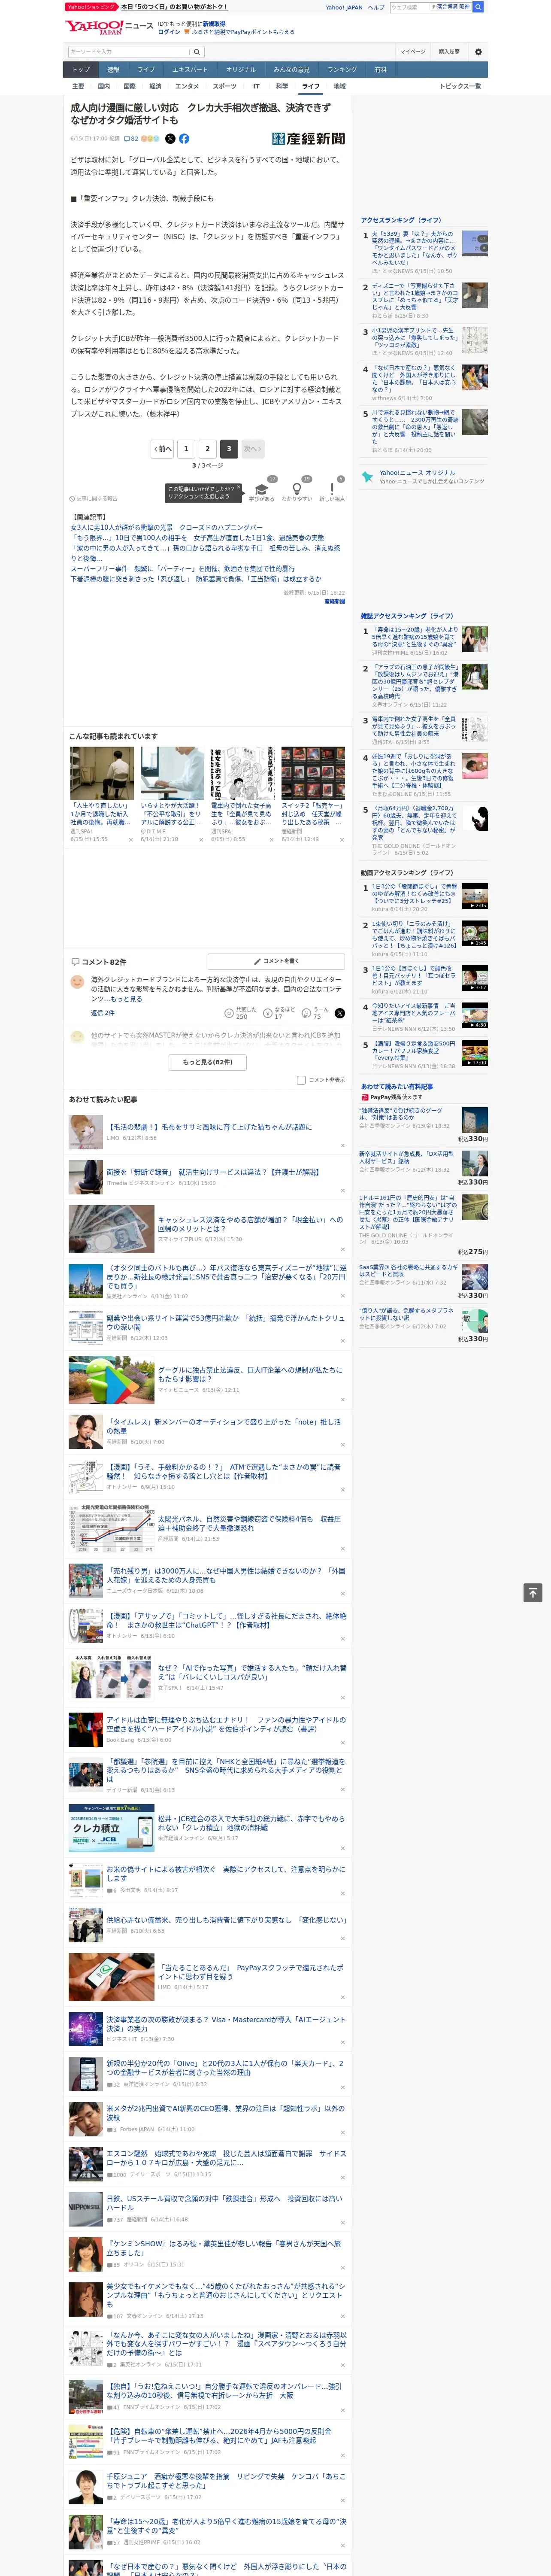Click 購入履歴 link
The height and width of the screenshot is (2576, 551).
[x=449, y=51]
